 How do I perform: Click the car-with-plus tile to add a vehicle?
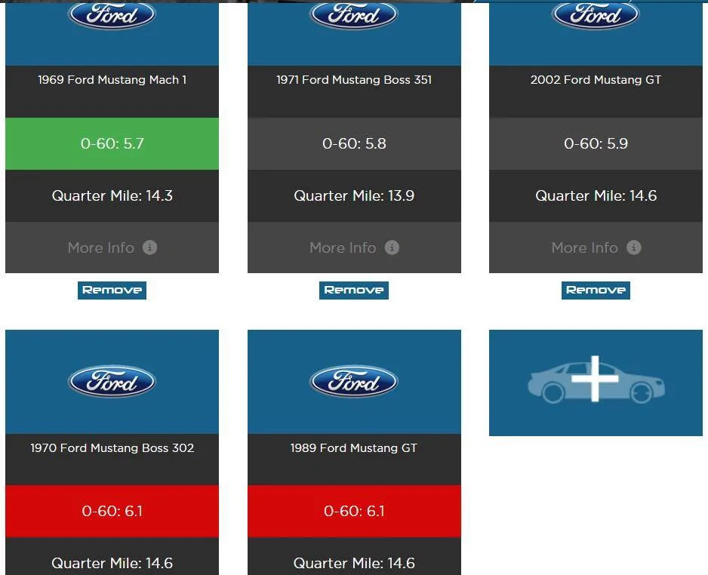[x=596, y=383]
